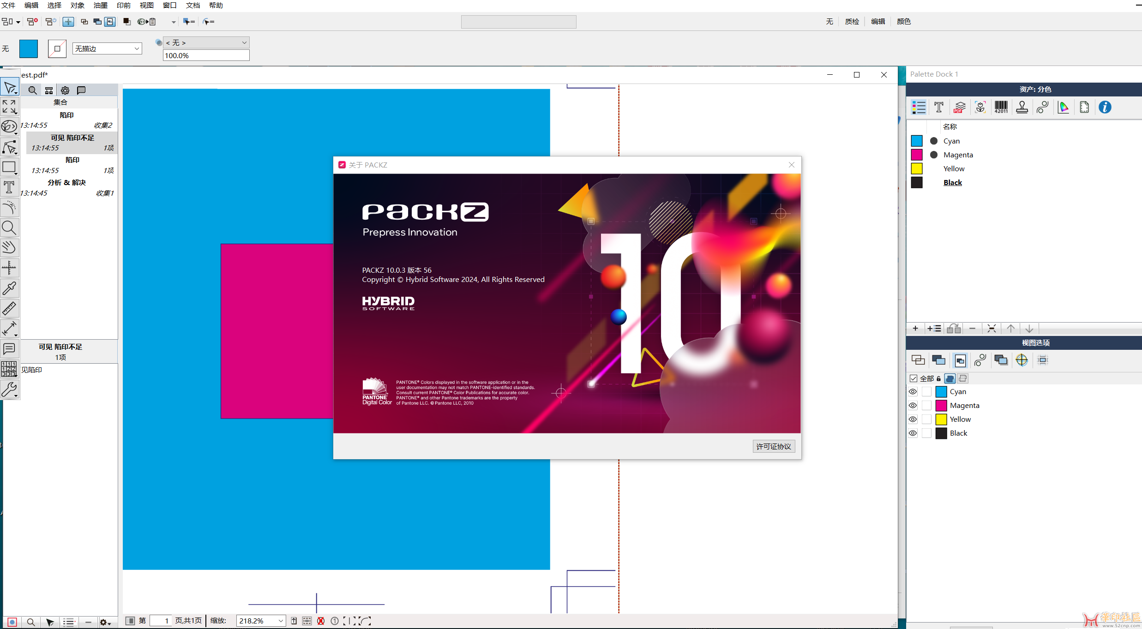This screenshot has width=1142, height=629.
Task: Click the no-stroke color swatch
Action: coord(57,48)
